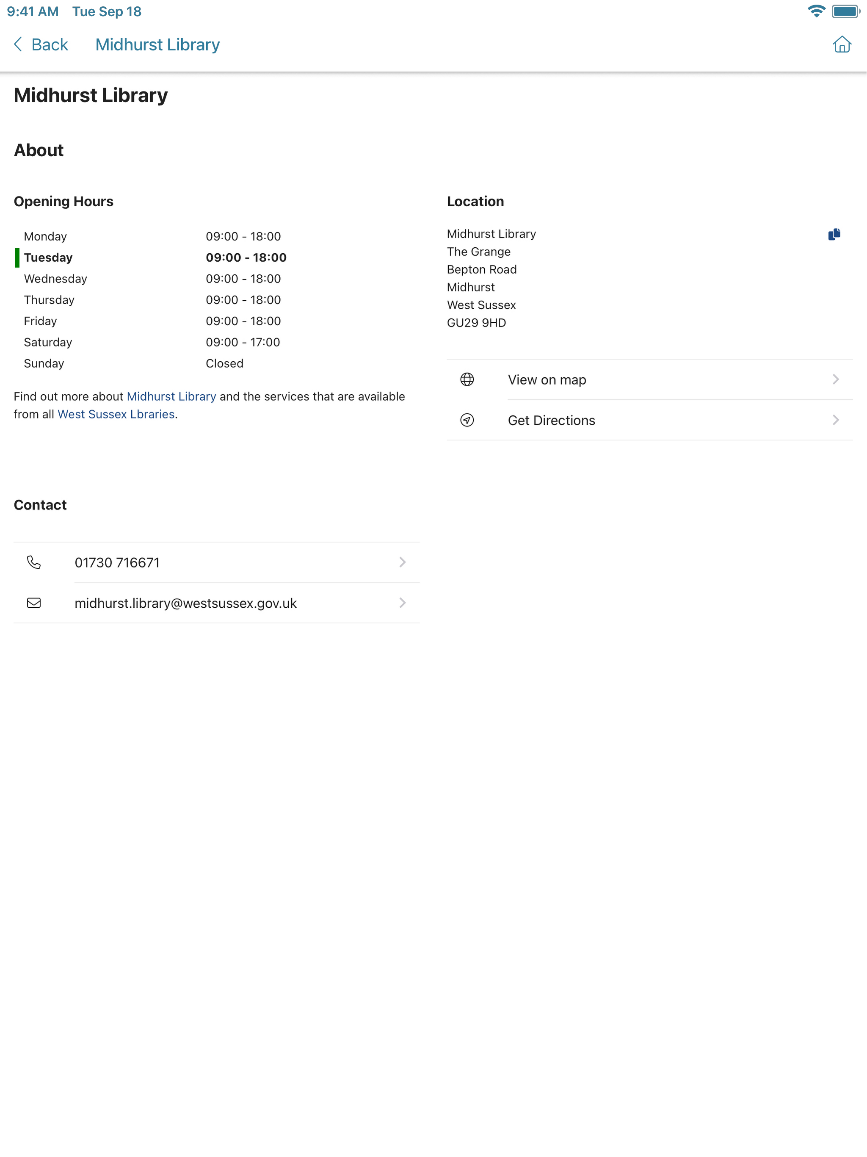Tap the 9:41 AM clock in status bar
Screen dimensions: 867x1157
pyautogui.click(x=33, y=11)
